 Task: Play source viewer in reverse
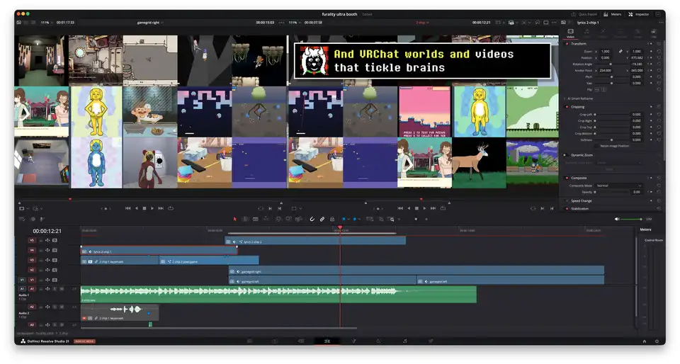[x=137, y=208]
